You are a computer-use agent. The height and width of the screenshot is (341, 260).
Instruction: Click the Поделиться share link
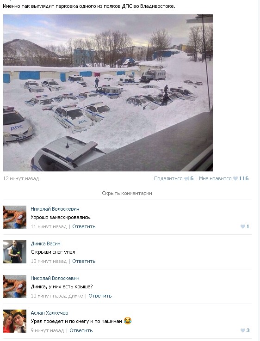168,178
